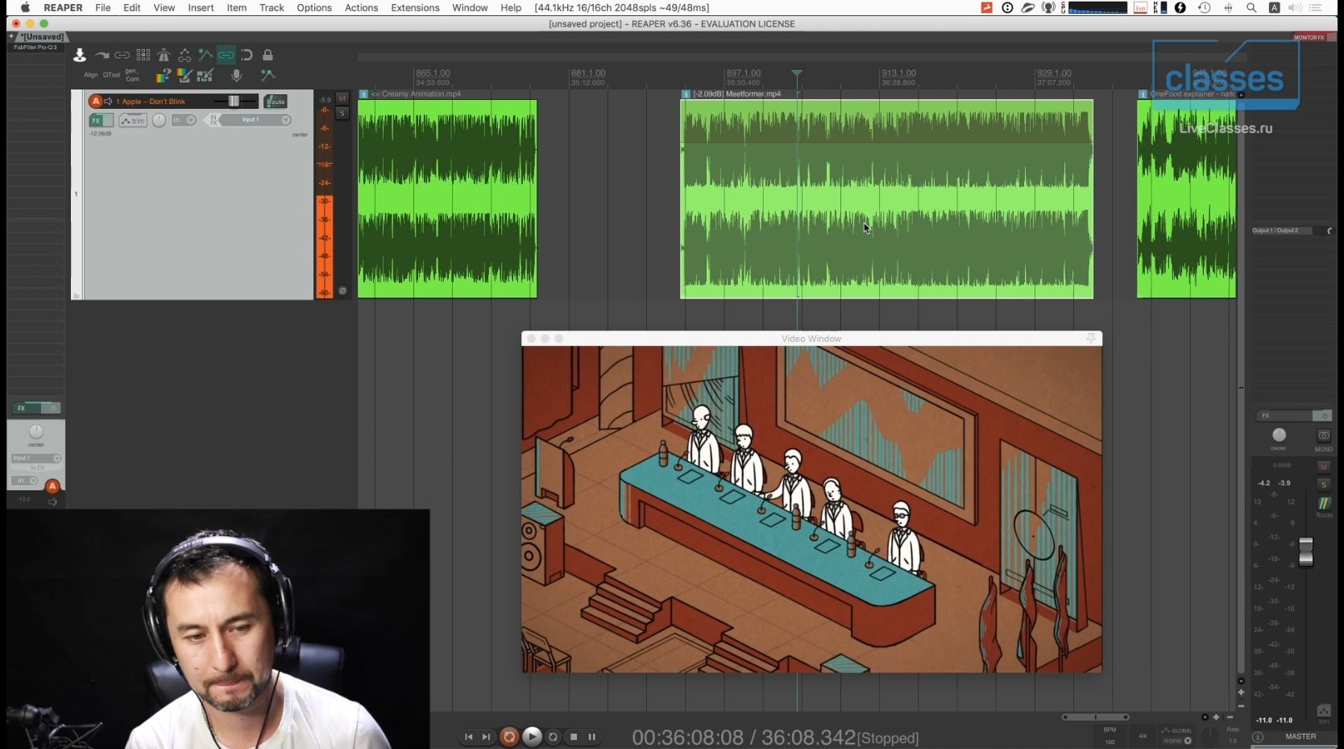
Task: Open the Actions menu
Action: pos(361,7)
